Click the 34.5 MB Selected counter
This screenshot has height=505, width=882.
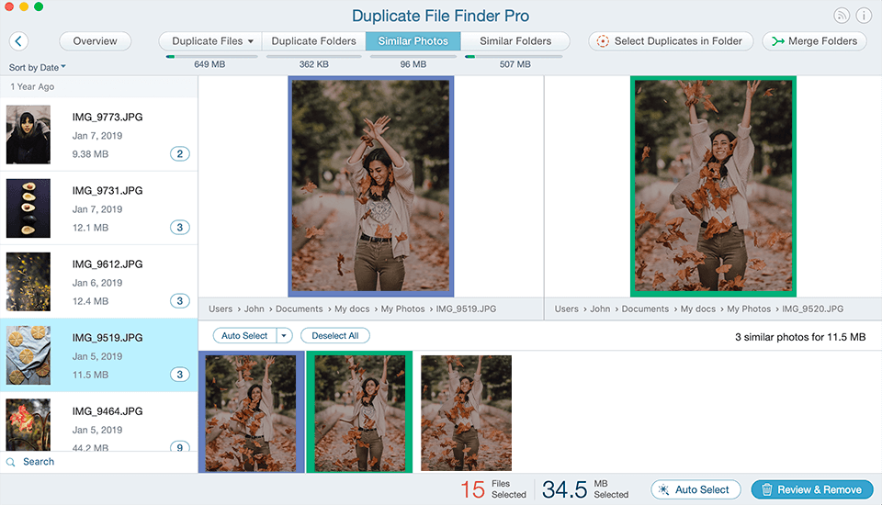click(585, 489)
